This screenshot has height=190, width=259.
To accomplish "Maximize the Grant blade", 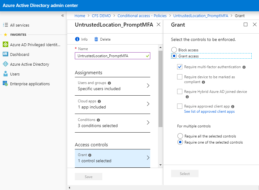I will 246,24.
